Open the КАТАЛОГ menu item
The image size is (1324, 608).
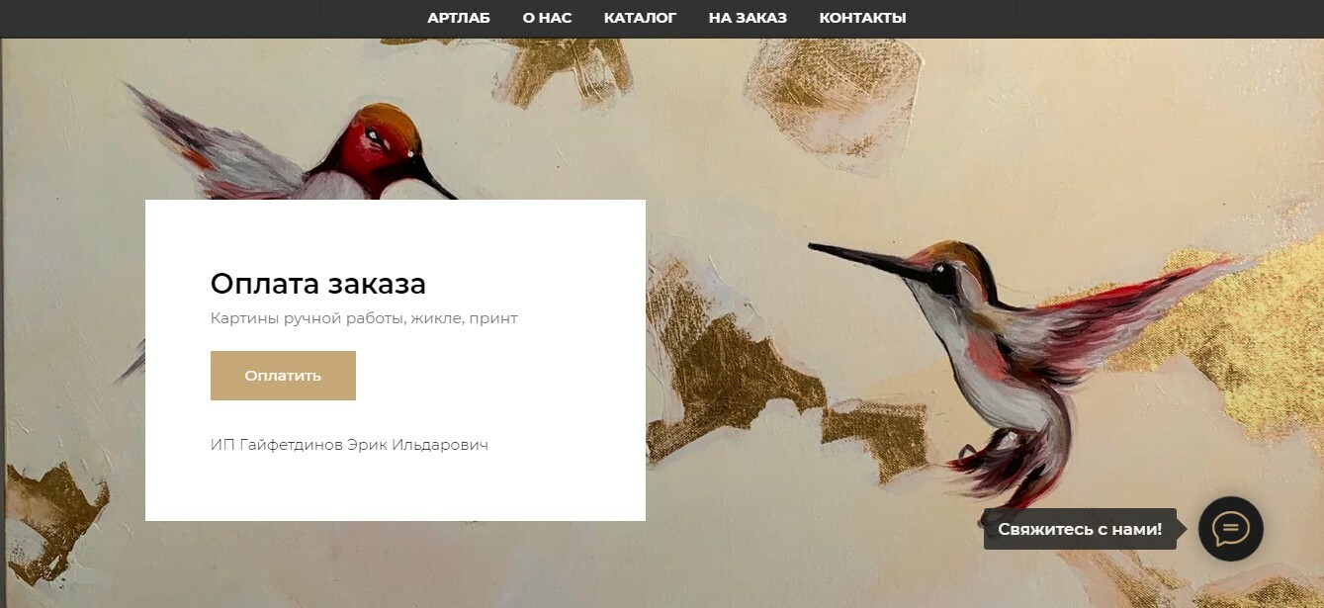[640, 18]
